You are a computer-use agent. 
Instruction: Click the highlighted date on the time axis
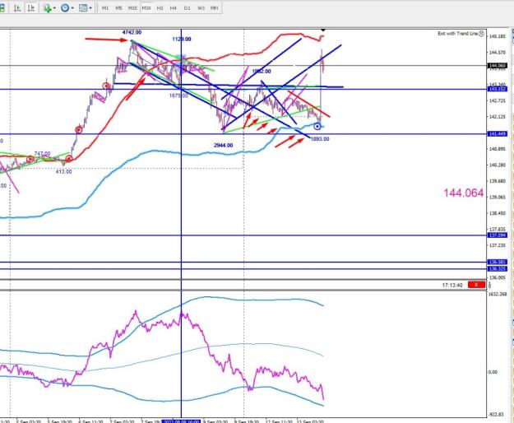point(181,421)
